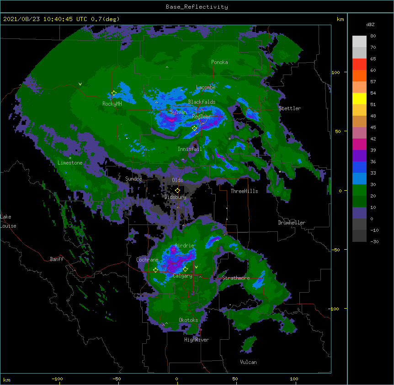Click the yellow diamond marker above Calgary label

(x=185, y=269)
